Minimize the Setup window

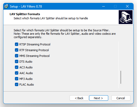point(104,6)
